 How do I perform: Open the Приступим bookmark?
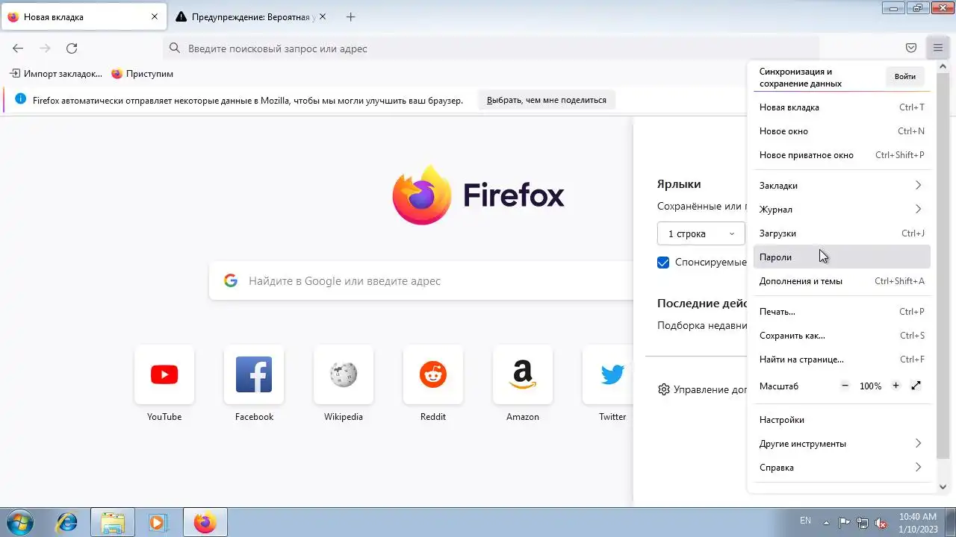pos(142,74)
